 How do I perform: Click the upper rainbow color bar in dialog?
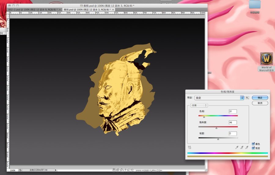(x=227, y=153)
